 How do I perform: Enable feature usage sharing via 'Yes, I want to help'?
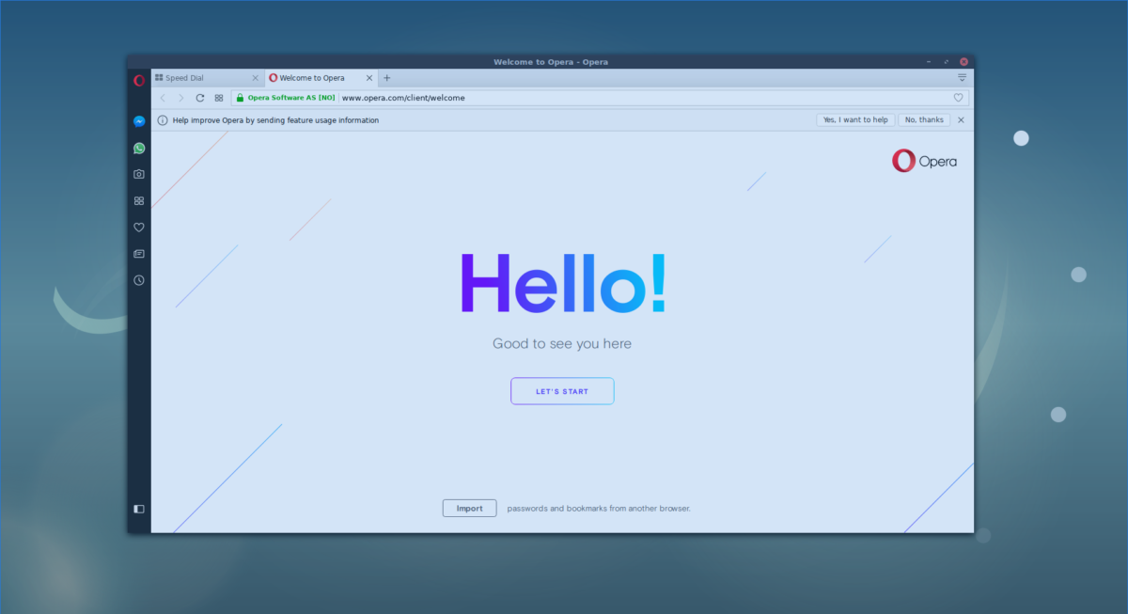(x=855, y=119)
